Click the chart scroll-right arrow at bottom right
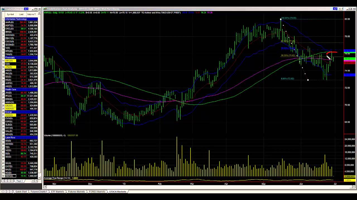357x200 pixels. (x=354, y=187)
